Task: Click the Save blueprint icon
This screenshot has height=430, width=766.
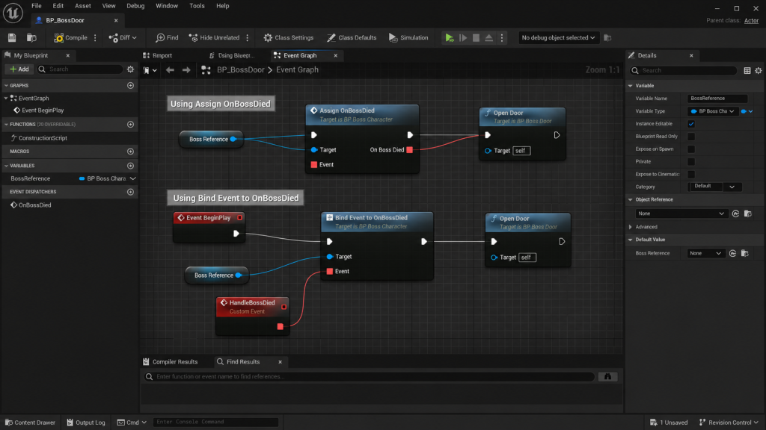Action: coord(12,37)
